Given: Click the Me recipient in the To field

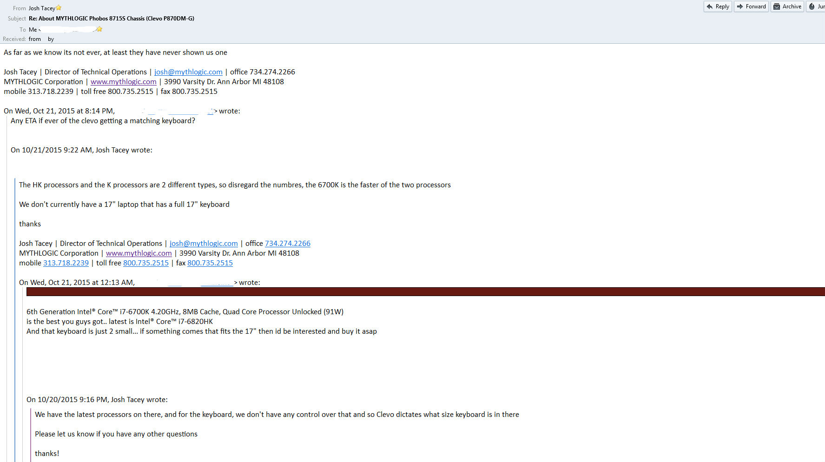Looking at the screenshot, I should click(33, 29).
